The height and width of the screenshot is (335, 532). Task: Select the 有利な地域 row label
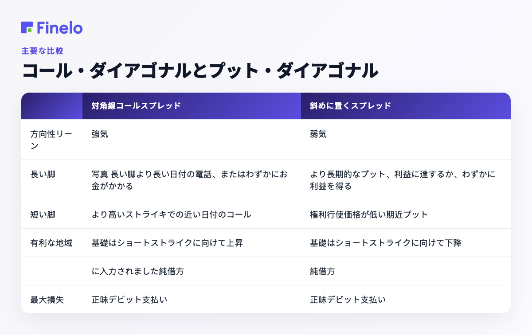[x=51, y=243]
